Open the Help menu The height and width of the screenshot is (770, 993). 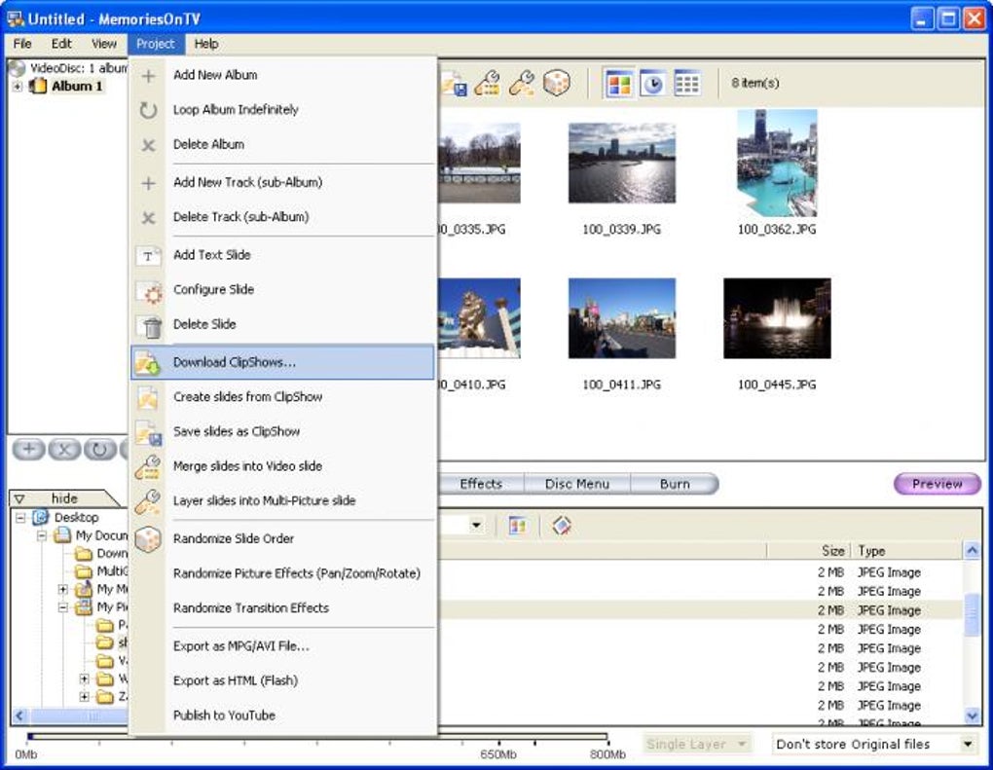pos(206,44)
